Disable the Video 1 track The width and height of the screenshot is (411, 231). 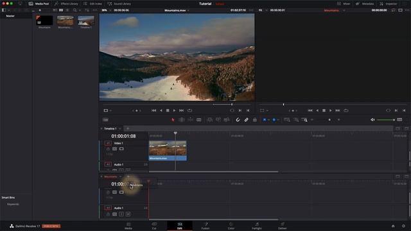tap(121, 149)
